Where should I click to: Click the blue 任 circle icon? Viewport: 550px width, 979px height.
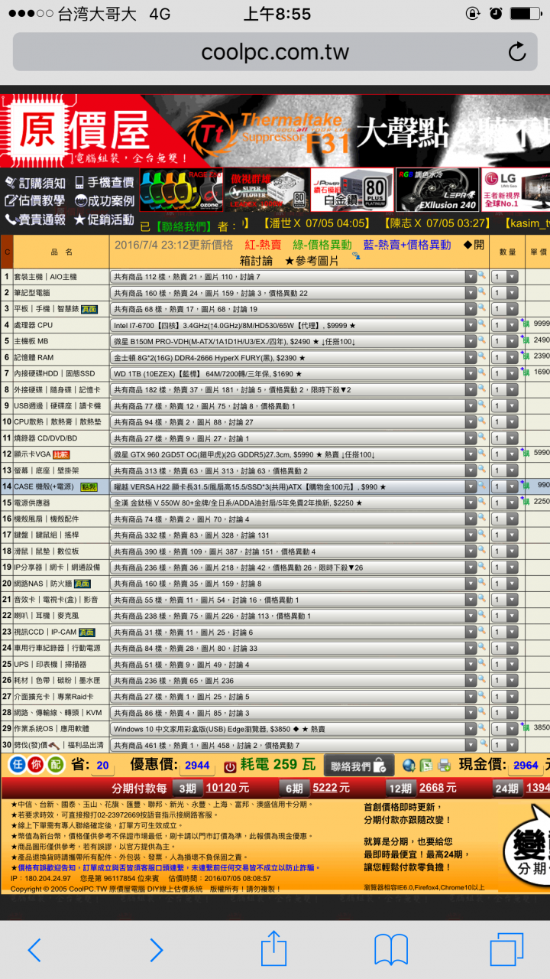tap(18, 765)
